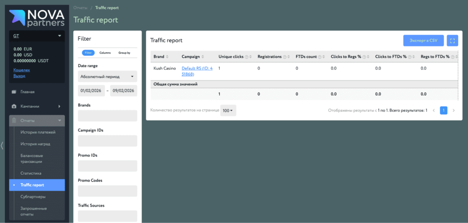468x223 pixels.
Task: Open Статистика in the reports menu
Action: click(x=31, y=173)
